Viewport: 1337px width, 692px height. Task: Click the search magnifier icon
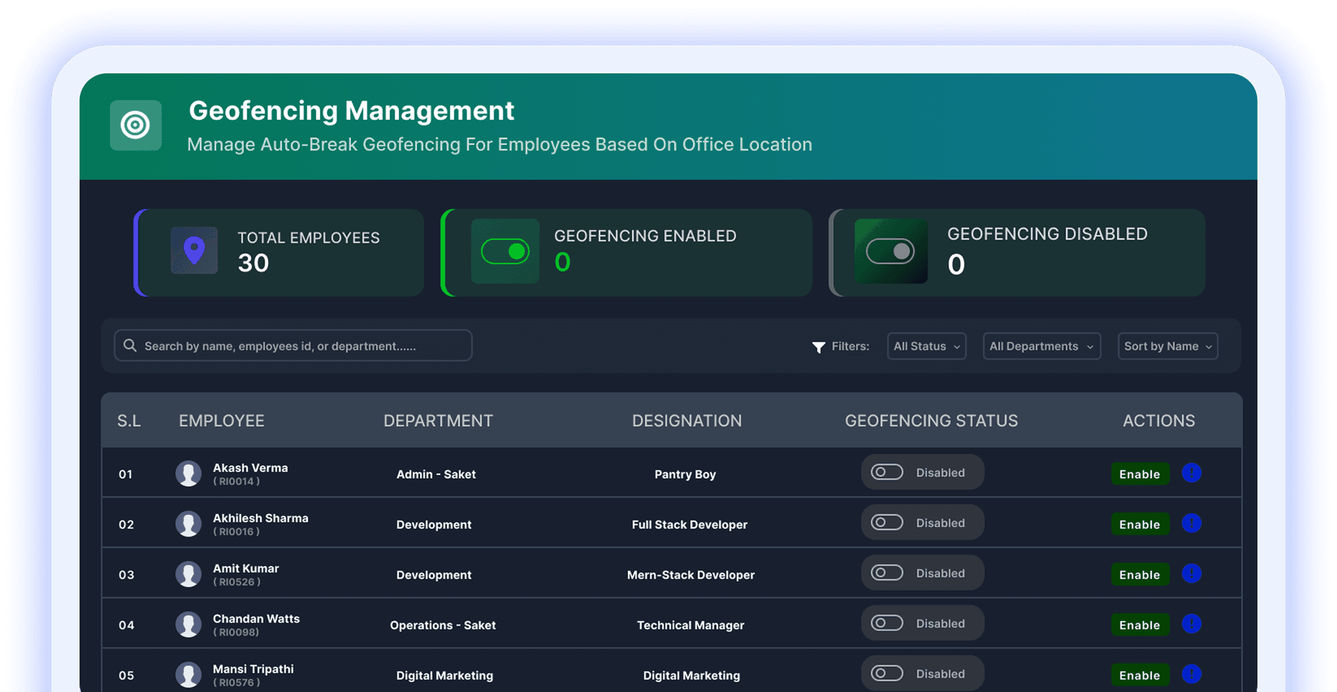pos(130,345)
